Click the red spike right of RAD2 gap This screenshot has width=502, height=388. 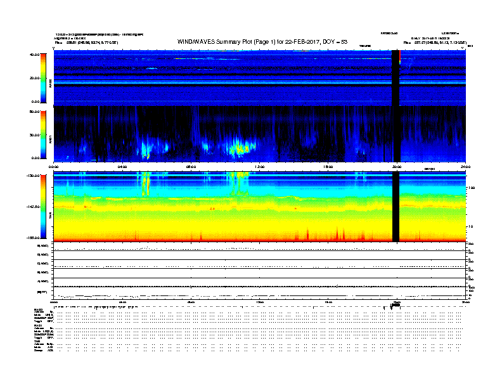[x=400, y=57]
